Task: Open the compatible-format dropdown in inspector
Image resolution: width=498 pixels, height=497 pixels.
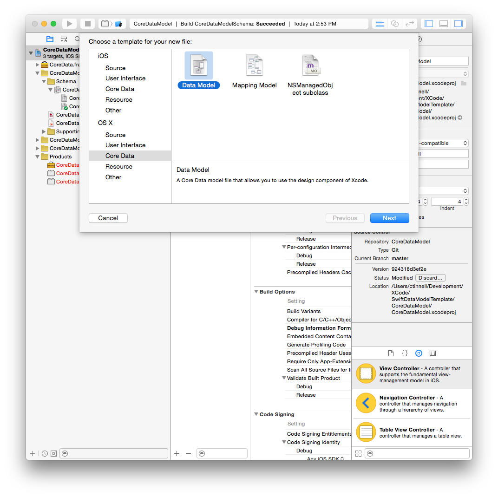Action: (x=443, y=143)
